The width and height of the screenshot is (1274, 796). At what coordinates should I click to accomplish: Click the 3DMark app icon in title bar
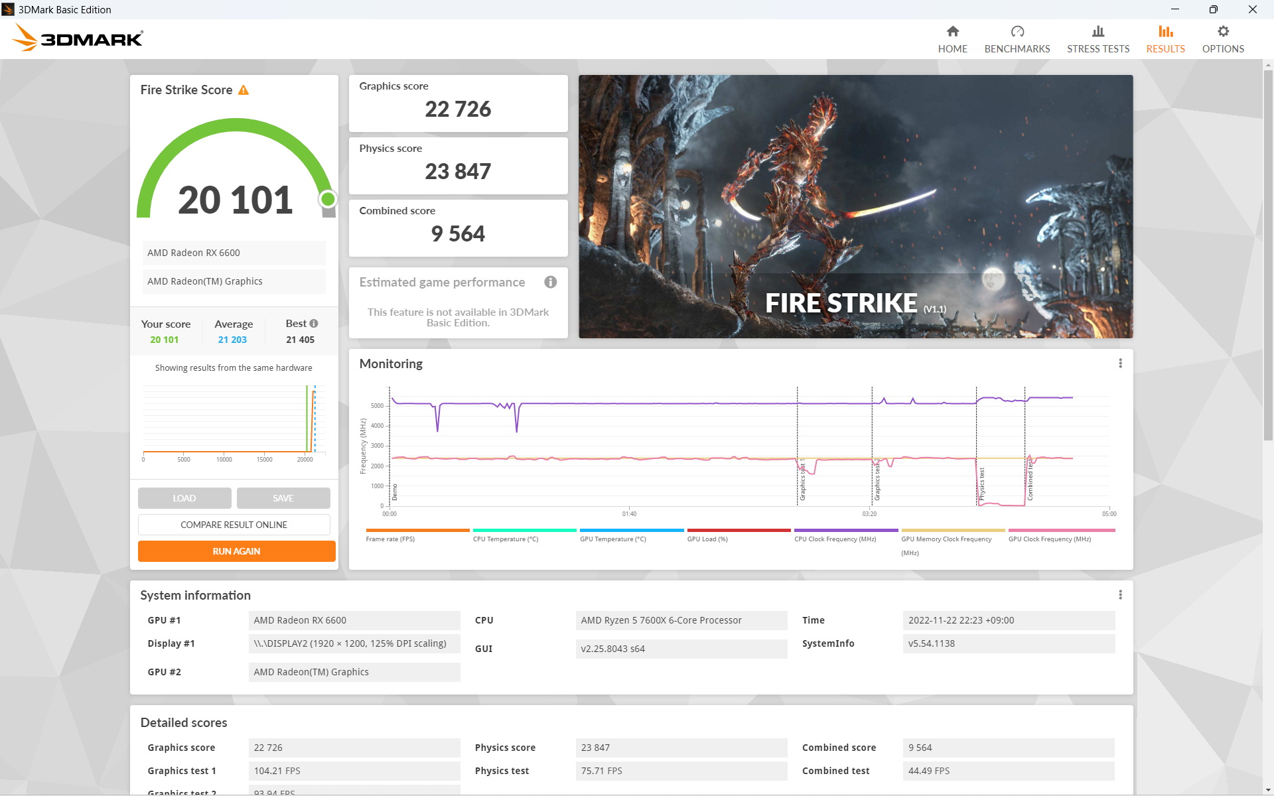(x=8, y=9)
